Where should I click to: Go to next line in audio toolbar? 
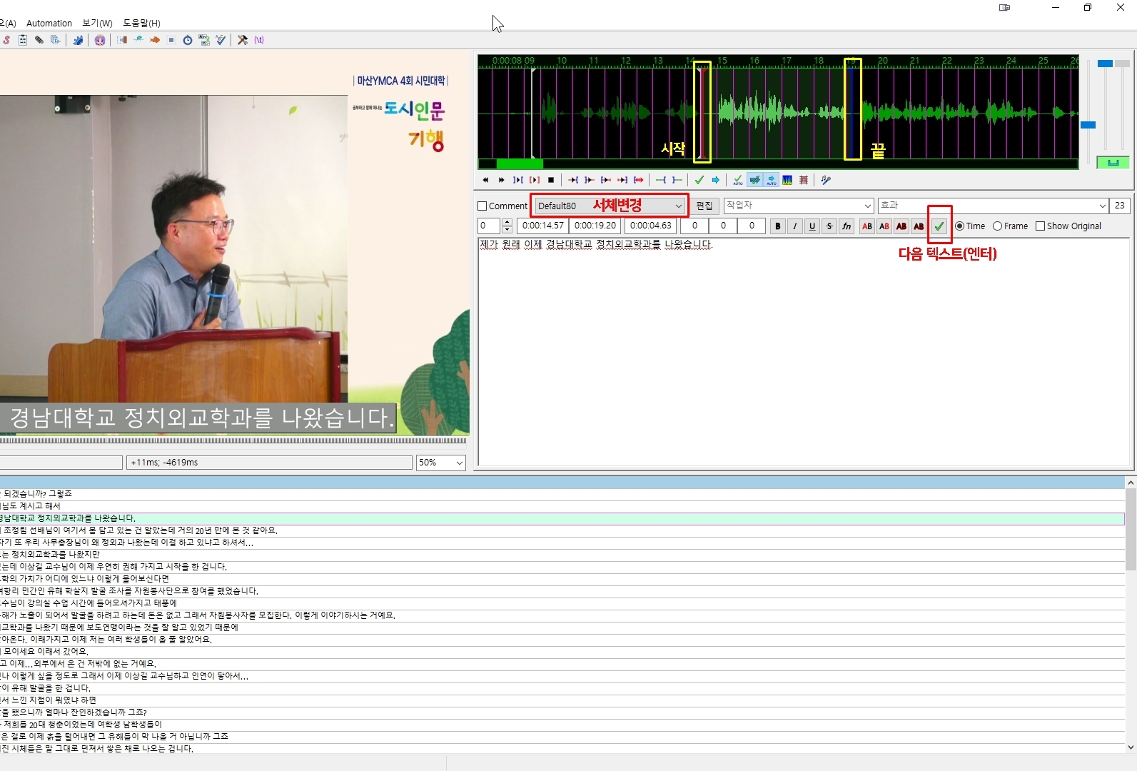[x=501, y=180]
